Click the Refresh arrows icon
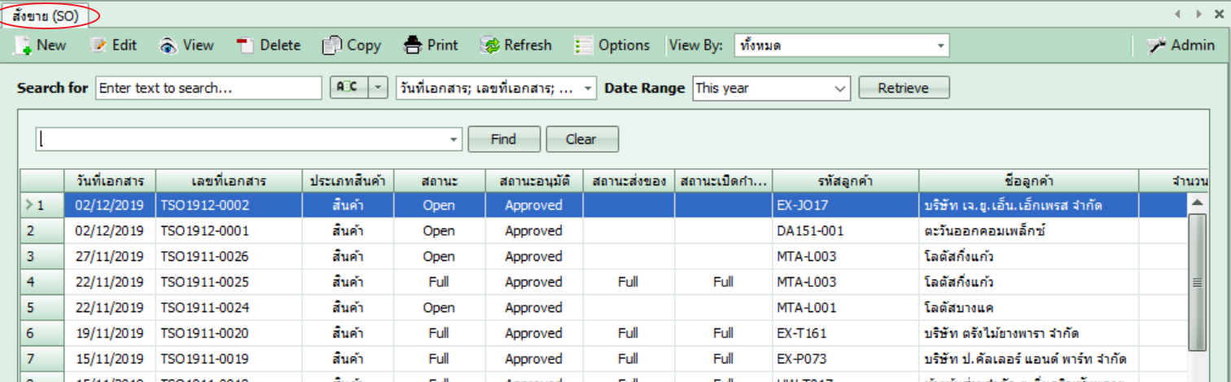This screenshot has width=1231, height=382. point(490,46)
